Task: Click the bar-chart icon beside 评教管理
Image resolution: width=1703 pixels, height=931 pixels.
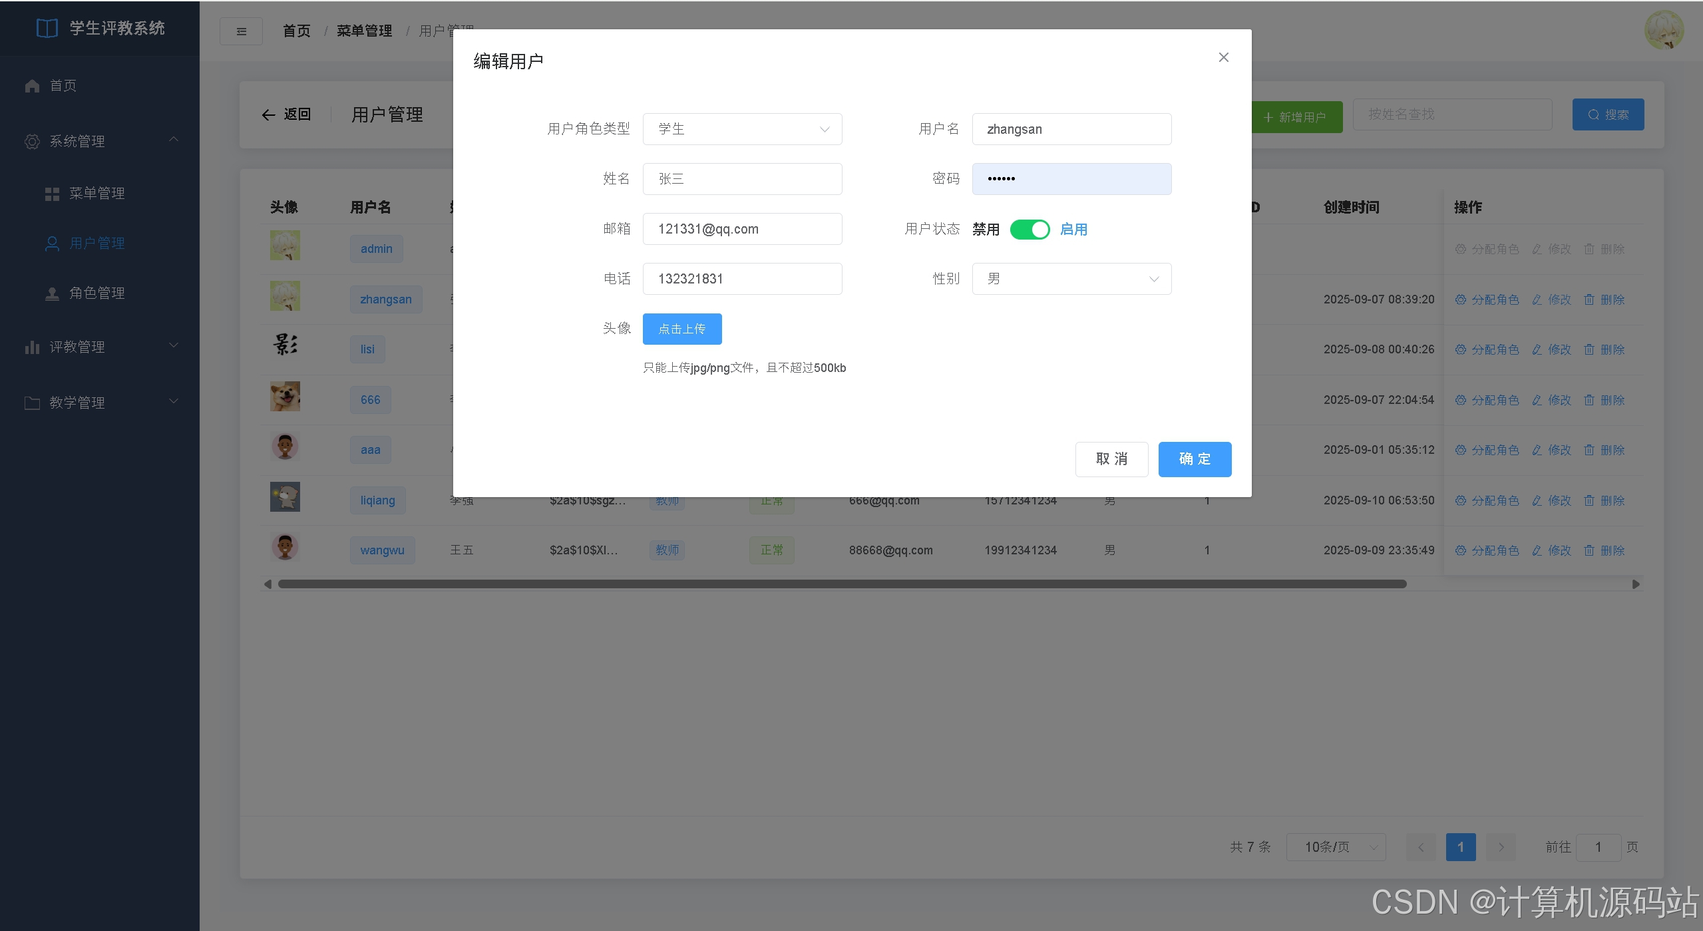Action: (x=32, y=347)
